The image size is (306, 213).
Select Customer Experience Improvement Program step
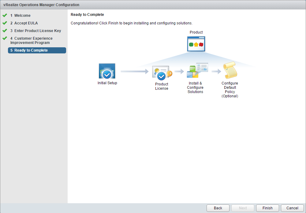(32, 41)
